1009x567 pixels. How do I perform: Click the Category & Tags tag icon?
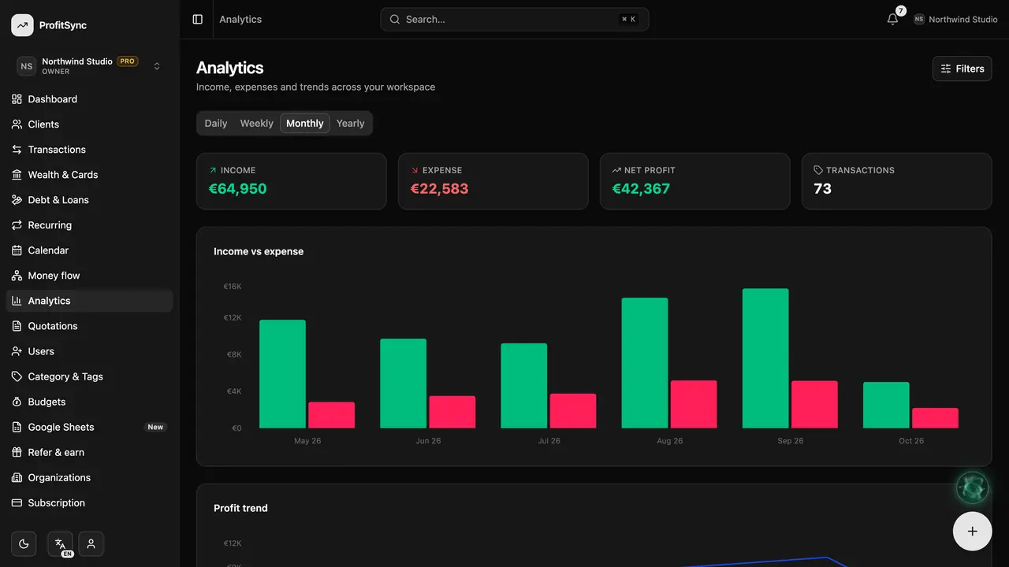coord(17,376)
